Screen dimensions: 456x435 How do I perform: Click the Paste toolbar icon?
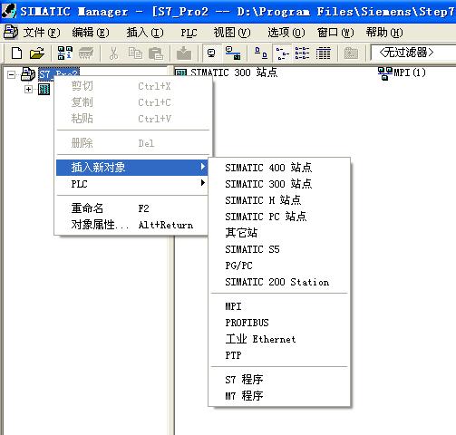click(156, 53)
